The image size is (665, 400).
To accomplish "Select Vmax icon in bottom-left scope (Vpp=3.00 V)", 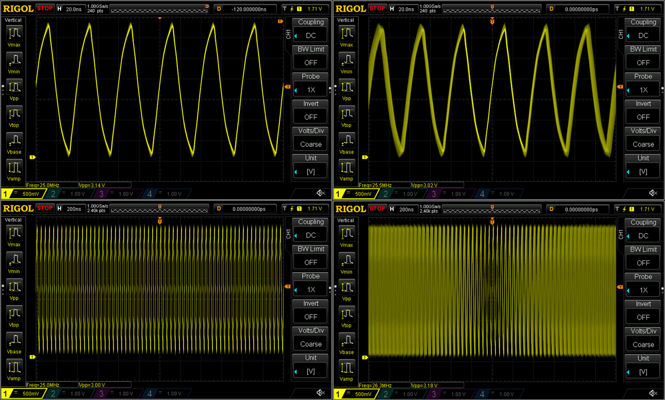I will [14, 233].
